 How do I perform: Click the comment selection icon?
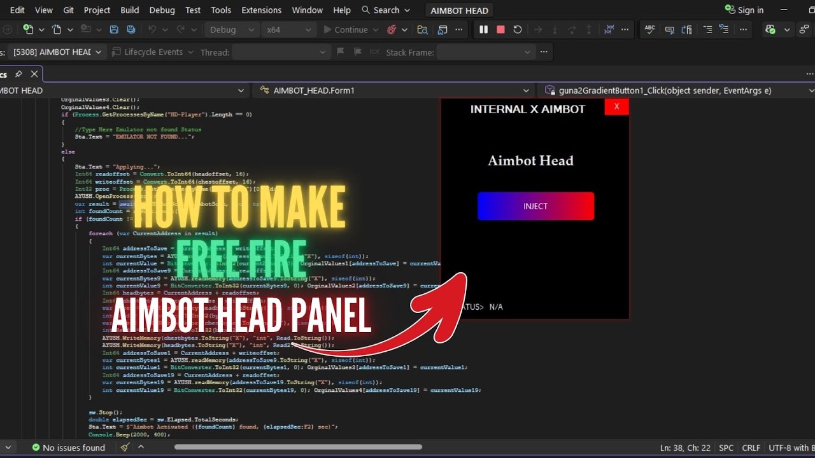[x=669, y=29]
